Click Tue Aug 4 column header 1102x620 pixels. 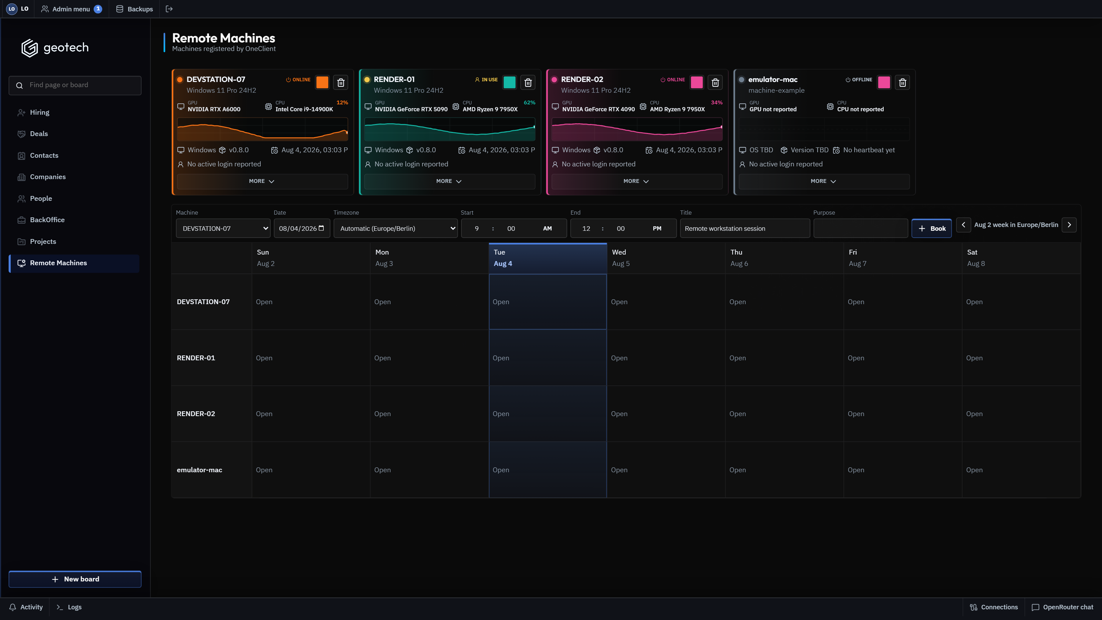548,258
